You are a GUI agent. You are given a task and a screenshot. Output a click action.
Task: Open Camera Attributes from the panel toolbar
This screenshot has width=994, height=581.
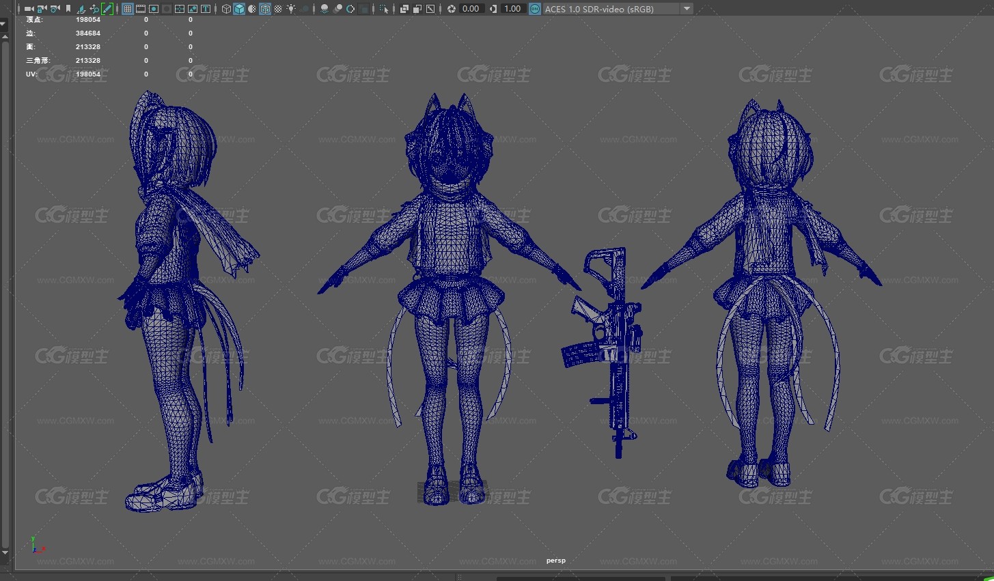click(x=55, y=9)
